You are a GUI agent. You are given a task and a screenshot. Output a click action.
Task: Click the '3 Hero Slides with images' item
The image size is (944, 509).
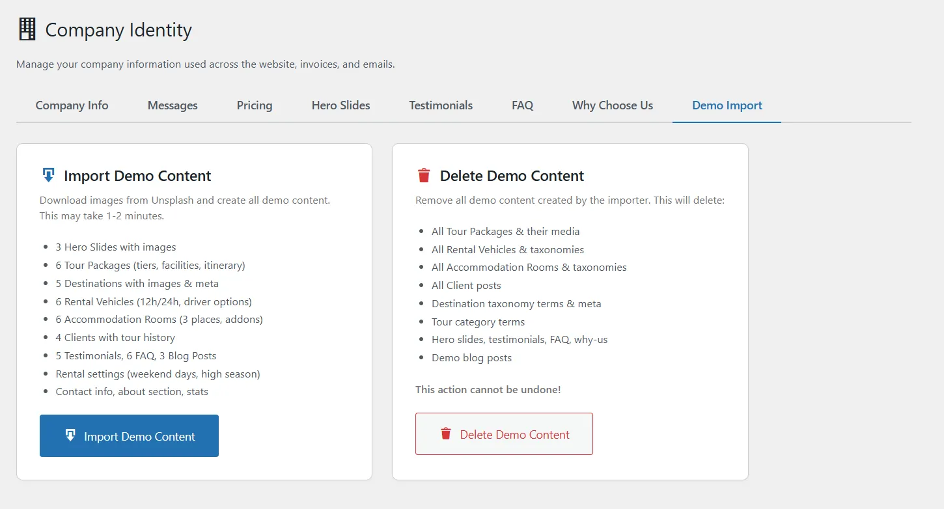tap(116, 247)
